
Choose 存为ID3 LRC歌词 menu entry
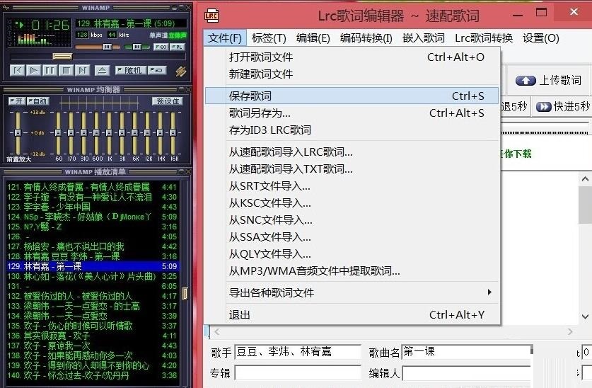(352, 130)
